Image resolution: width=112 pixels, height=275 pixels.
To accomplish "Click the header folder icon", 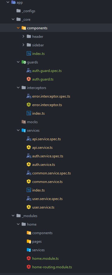I will 29,36.
